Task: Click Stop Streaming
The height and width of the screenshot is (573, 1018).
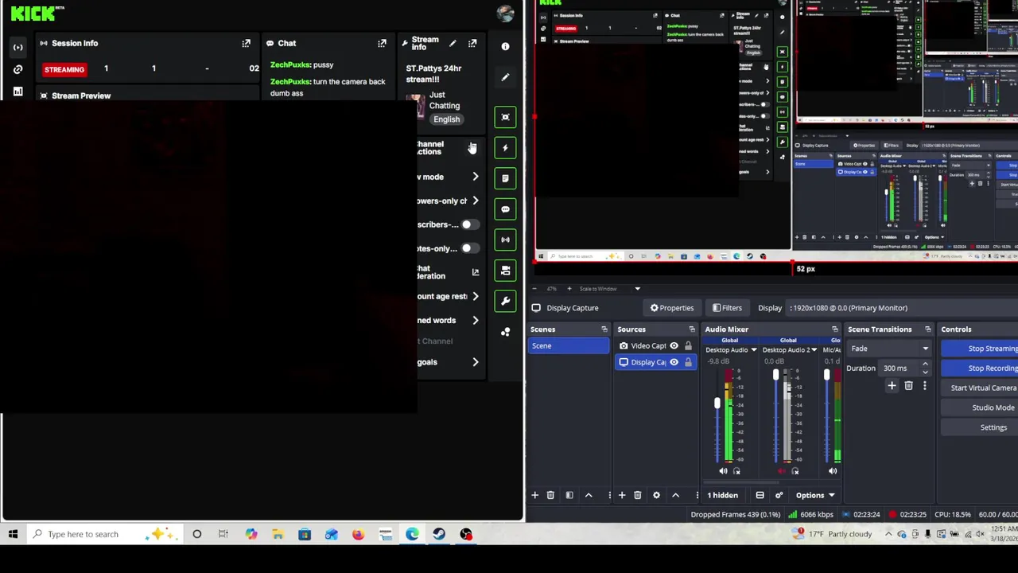Action: [x=980, y=349]
